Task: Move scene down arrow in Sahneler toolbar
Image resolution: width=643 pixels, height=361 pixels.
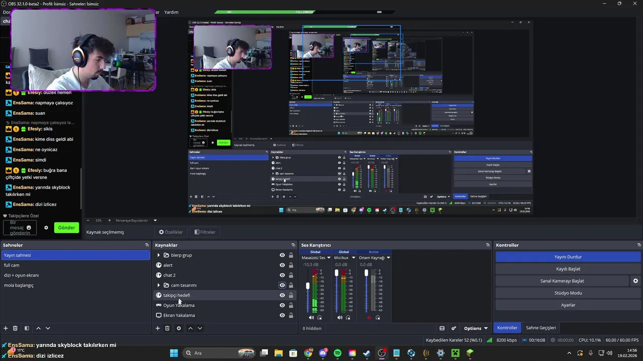Action: [48, 328]
